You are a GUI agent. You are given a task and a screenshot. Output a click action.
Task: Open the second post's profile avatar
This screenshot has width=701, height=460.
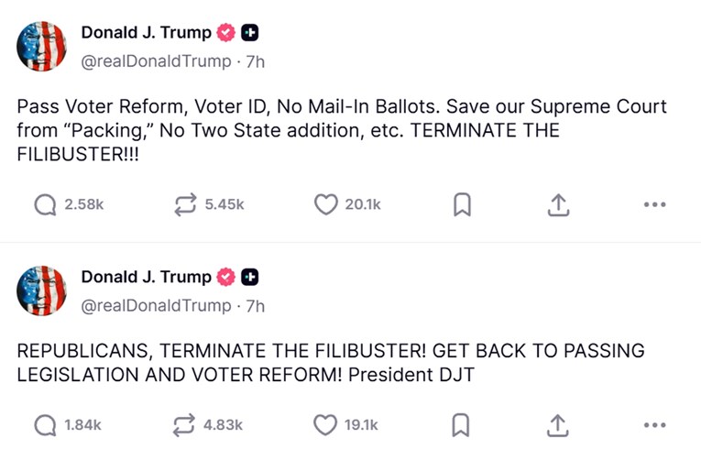click(42, 291)
